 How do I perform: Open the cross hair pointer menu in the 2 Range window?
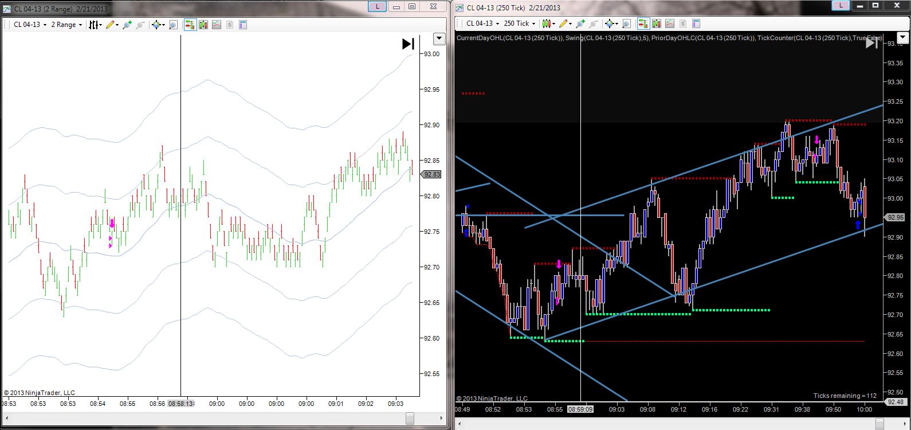pos(158,25)
